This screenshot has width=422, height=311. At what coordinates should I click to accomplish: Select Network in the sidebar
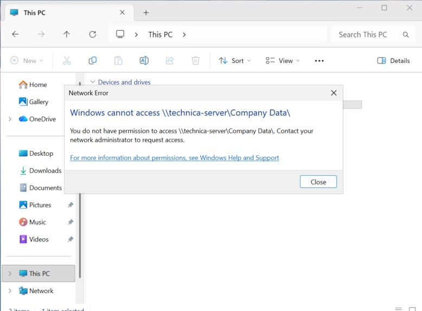36,290
